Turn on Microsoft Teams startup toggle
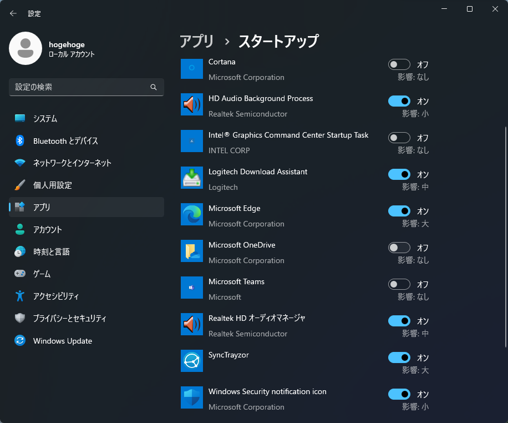Image resolution: width=508 pixels, height=423 pixels. (399, 284)
